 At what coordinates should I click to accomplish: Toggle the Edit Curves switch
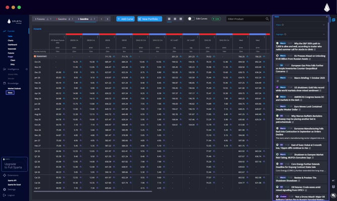191,19
